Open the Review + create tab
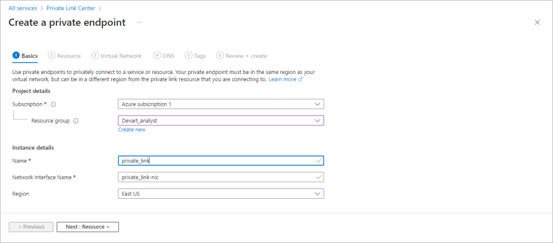The height and width of the screenshot is (243, 553). [x=242, y=56]
